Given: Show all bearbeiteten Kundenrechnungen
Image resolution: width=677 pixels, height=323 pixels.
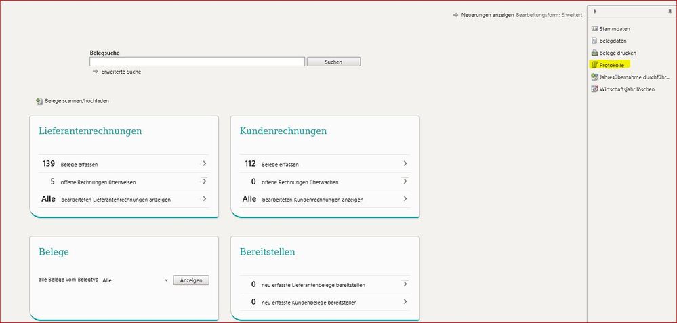Looking at the screenshot, I should [x=324, y=200].
